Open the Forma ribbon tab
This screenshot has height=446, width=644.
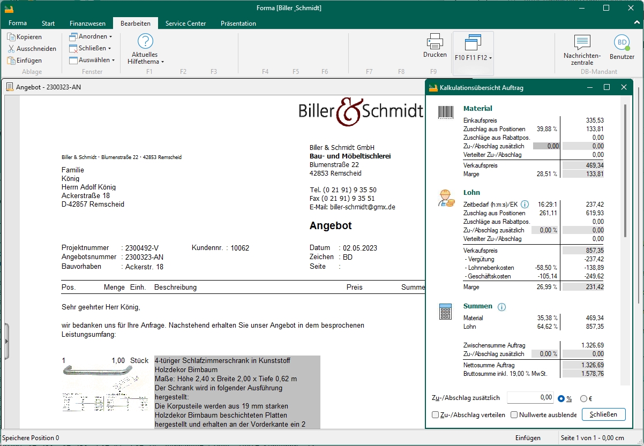coord(18,23)
